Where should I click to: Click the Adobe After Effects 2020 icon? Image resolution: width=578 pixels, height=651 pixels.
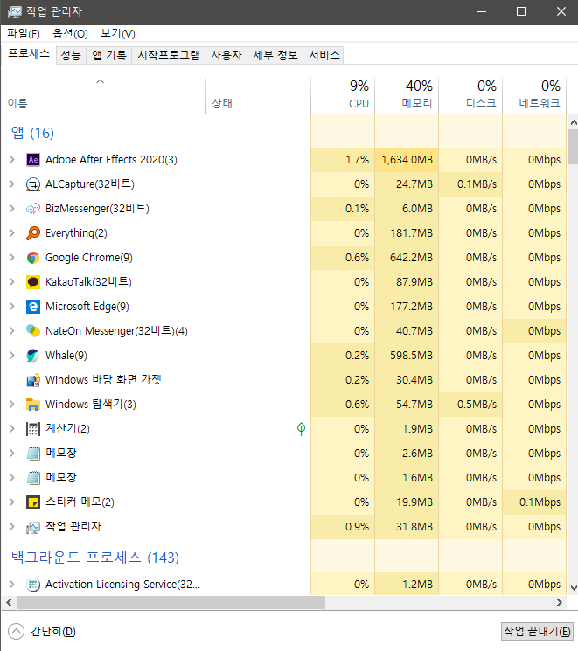[33, 160]
